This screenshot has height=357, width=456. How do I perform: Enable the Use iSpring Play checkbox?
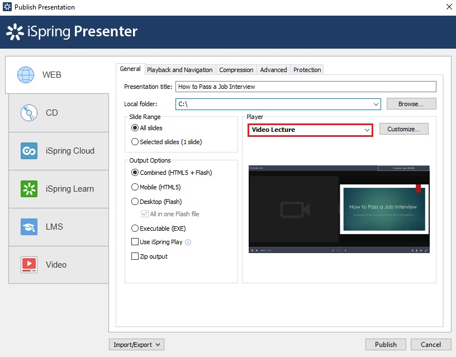(135, 242)
